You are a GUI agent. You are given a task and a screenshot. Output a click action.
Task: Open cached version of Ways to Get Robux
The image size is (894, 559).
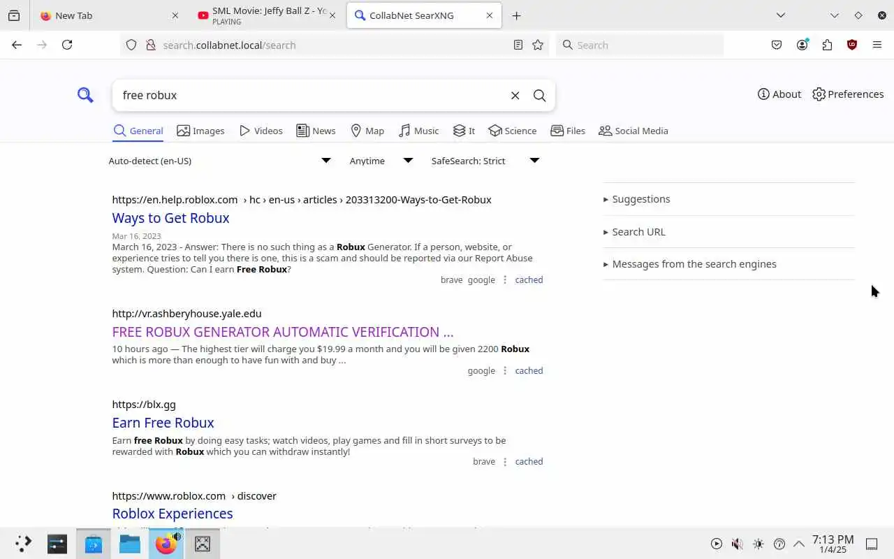click(x=529, y=280)
